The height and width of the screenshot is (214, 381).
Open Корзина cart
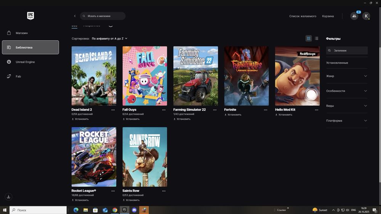point(328,16)
